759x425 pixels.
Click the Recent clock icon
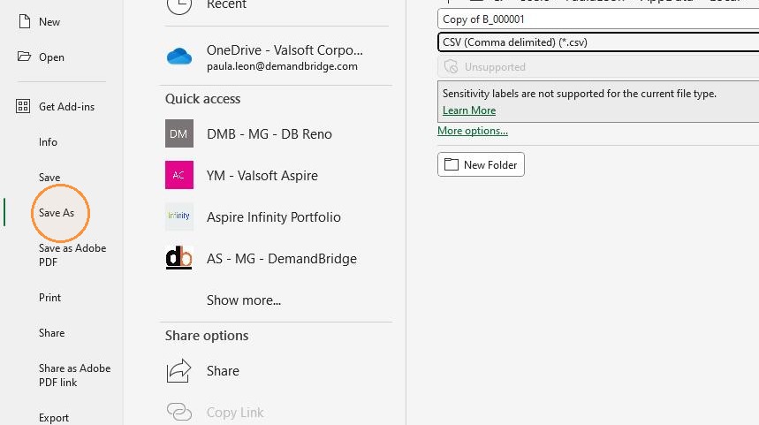click(x=179, y=4)
